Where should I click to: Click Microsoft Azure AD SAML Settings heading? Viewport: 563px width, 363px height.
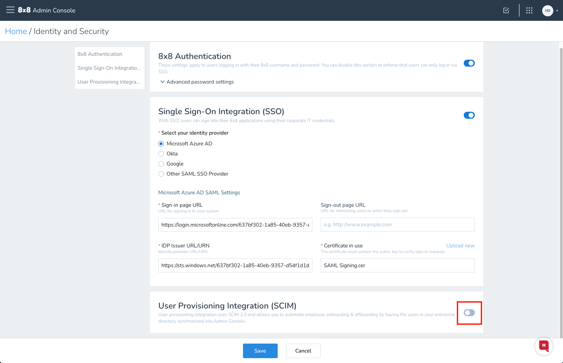199,193
